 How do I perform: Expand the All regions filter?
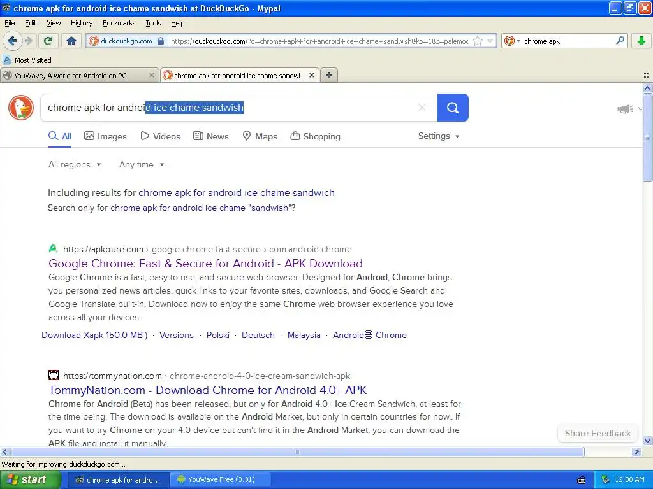click(75, 165)
